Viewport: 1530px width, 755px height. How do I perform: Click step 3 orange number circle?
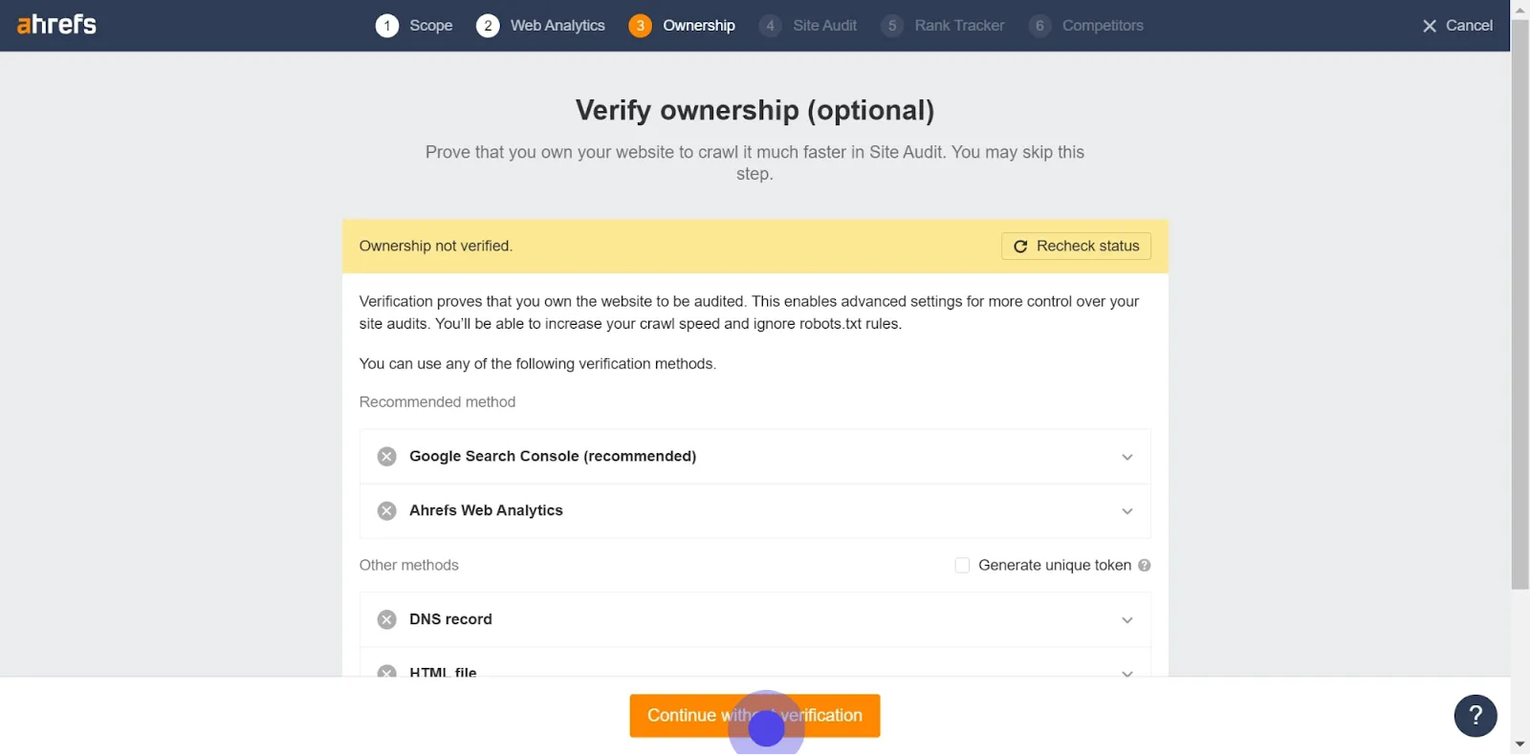point(641,26)
